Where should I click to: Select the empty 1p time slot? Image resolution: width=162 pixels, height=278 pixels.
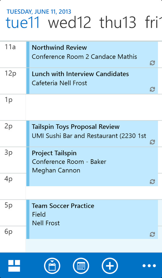tap(94, 107)
